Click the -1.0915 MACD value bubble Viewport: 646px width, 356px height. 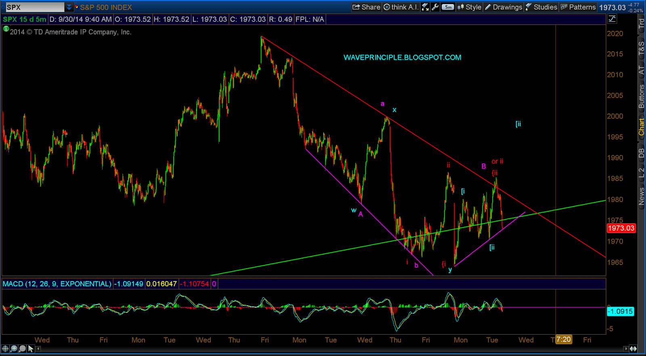tap(621, 311)
